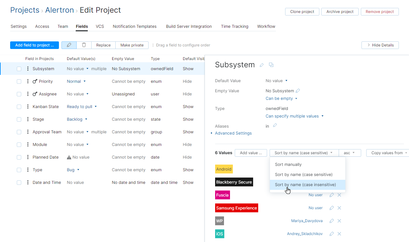Open the Mariya_Davydova user link
Screen dimensions: 409x242
tap(307, 221)
